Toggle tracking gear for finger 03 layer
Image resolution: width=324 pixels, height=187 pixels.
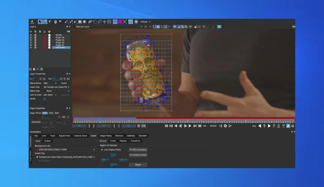click(35, 40)
